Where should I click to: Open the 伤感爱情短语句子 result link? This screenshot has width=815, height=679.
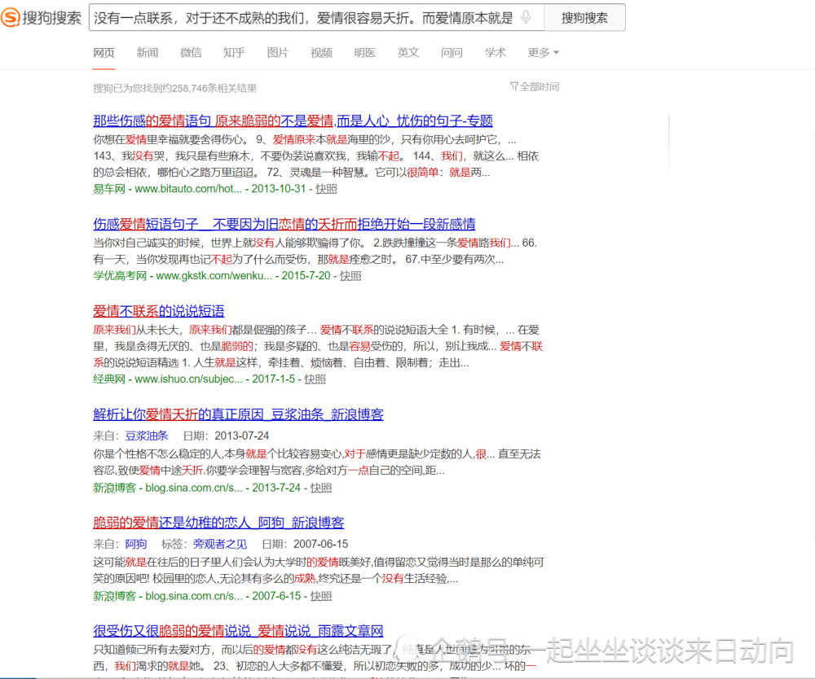pos(284,224)
